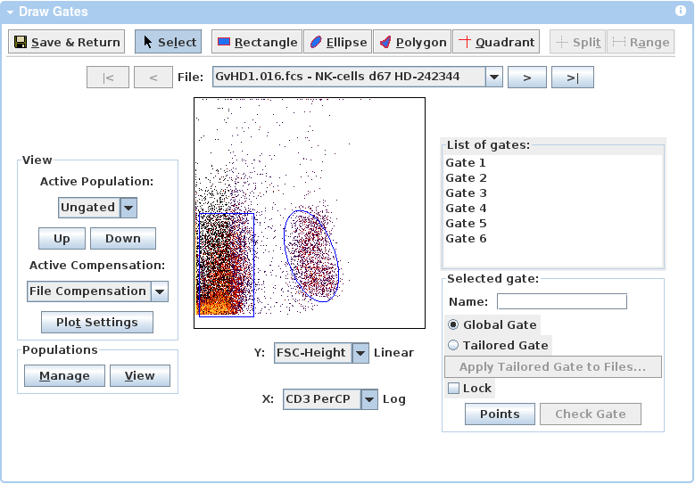Select the Tailored Gate radio button
The width and height of the screenshot is (695, 484).
[453, 345]
